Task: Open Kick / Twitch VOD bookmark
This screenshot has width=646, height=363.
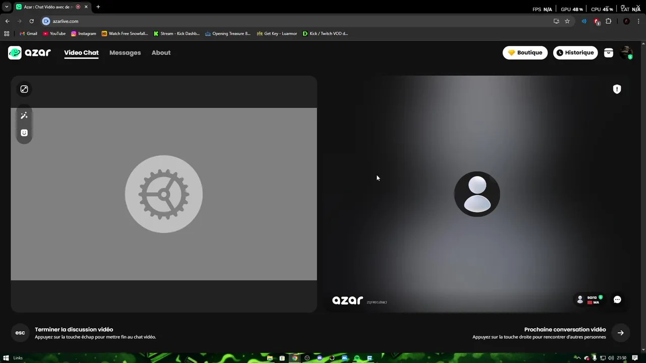Action: [x=326, y=34]
